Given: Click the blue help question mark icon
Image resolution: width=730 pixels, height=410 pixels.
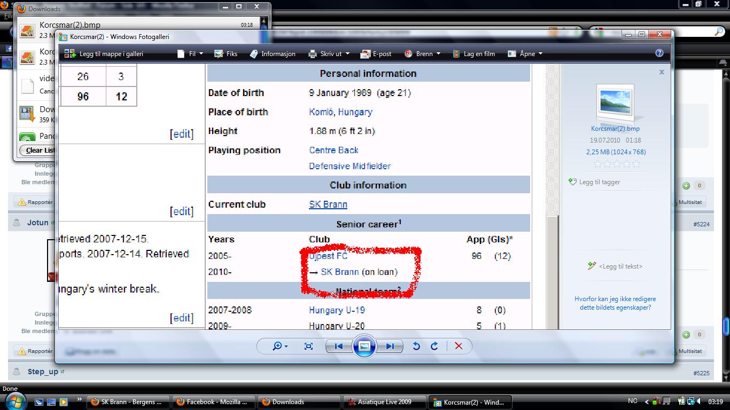Looking at the screenshot, I should coord(659,53).
